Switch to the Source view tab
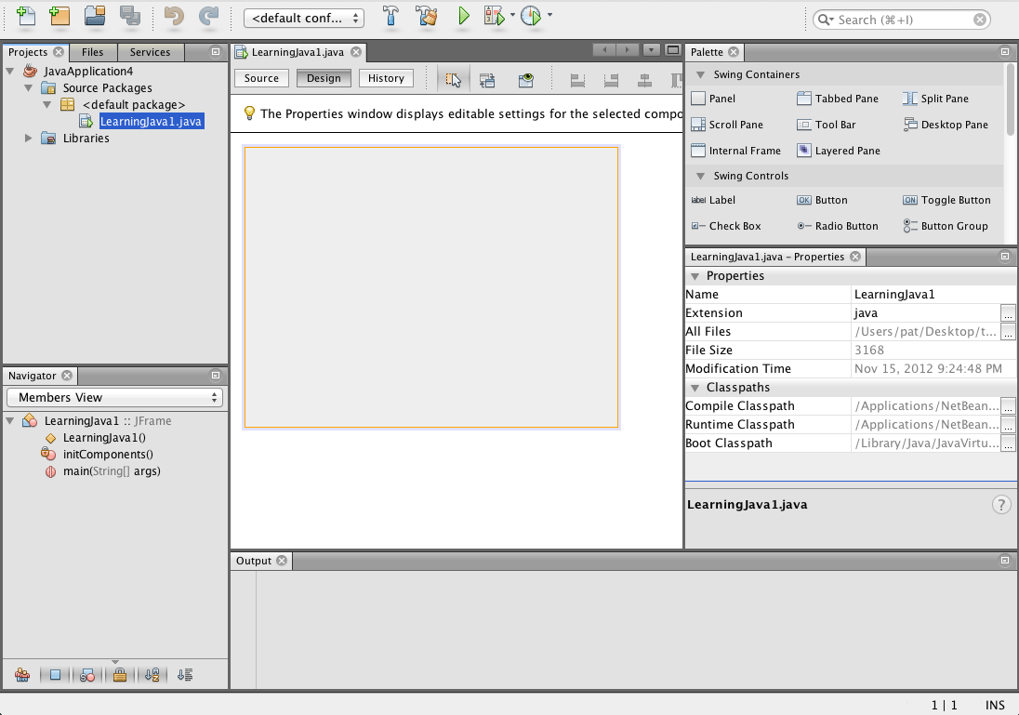The width and height of the screenshot is (1019, 715). click(x=261, y=78)
